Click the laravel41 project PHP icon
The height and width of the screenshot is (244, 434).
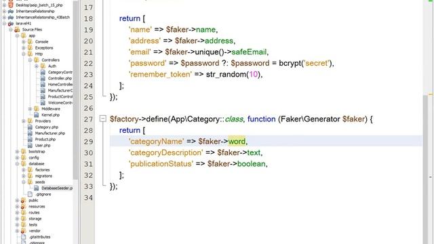(11, 24)
